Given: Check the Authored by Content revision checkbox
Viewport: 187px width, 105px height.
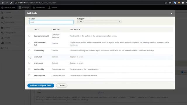Looking at the screenshot, I should coord(29,69).
